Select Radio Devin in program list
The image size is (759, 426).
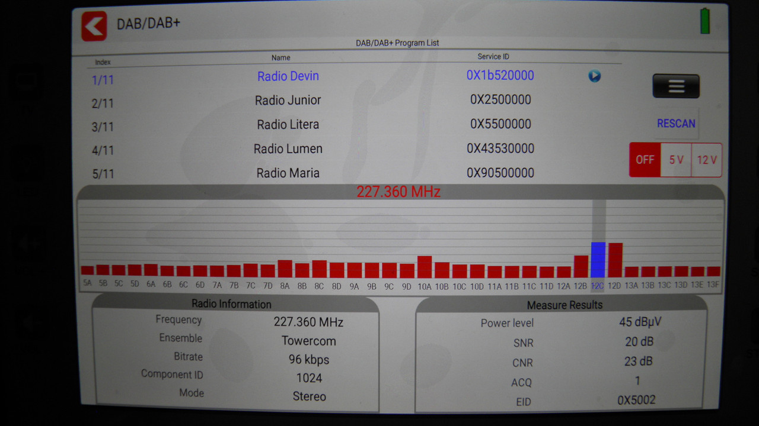288,76
